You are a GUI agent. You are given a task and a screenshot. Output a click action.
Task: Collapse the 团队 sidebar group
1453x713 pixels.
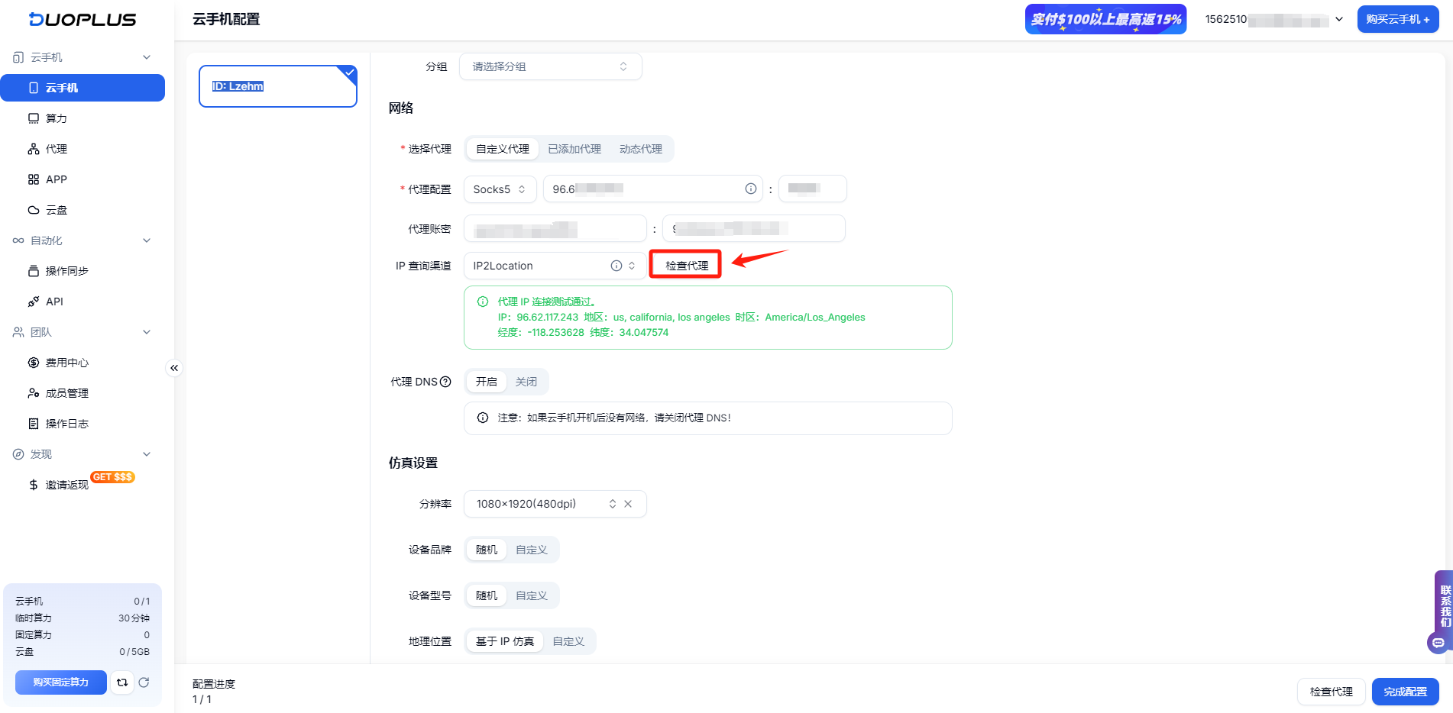147,332
